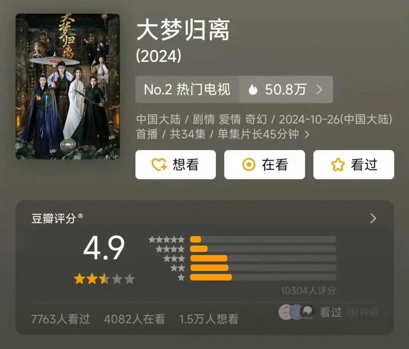The height and width of the screenshot is (349, 409).
Task: Tap the flame icon beside 50.8万
Action: tap(253, 90)
